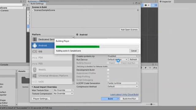Viewport: 196px width, 110px height.
Task: Open the Build Settings window options menu
Action: (x=133, y=3)
